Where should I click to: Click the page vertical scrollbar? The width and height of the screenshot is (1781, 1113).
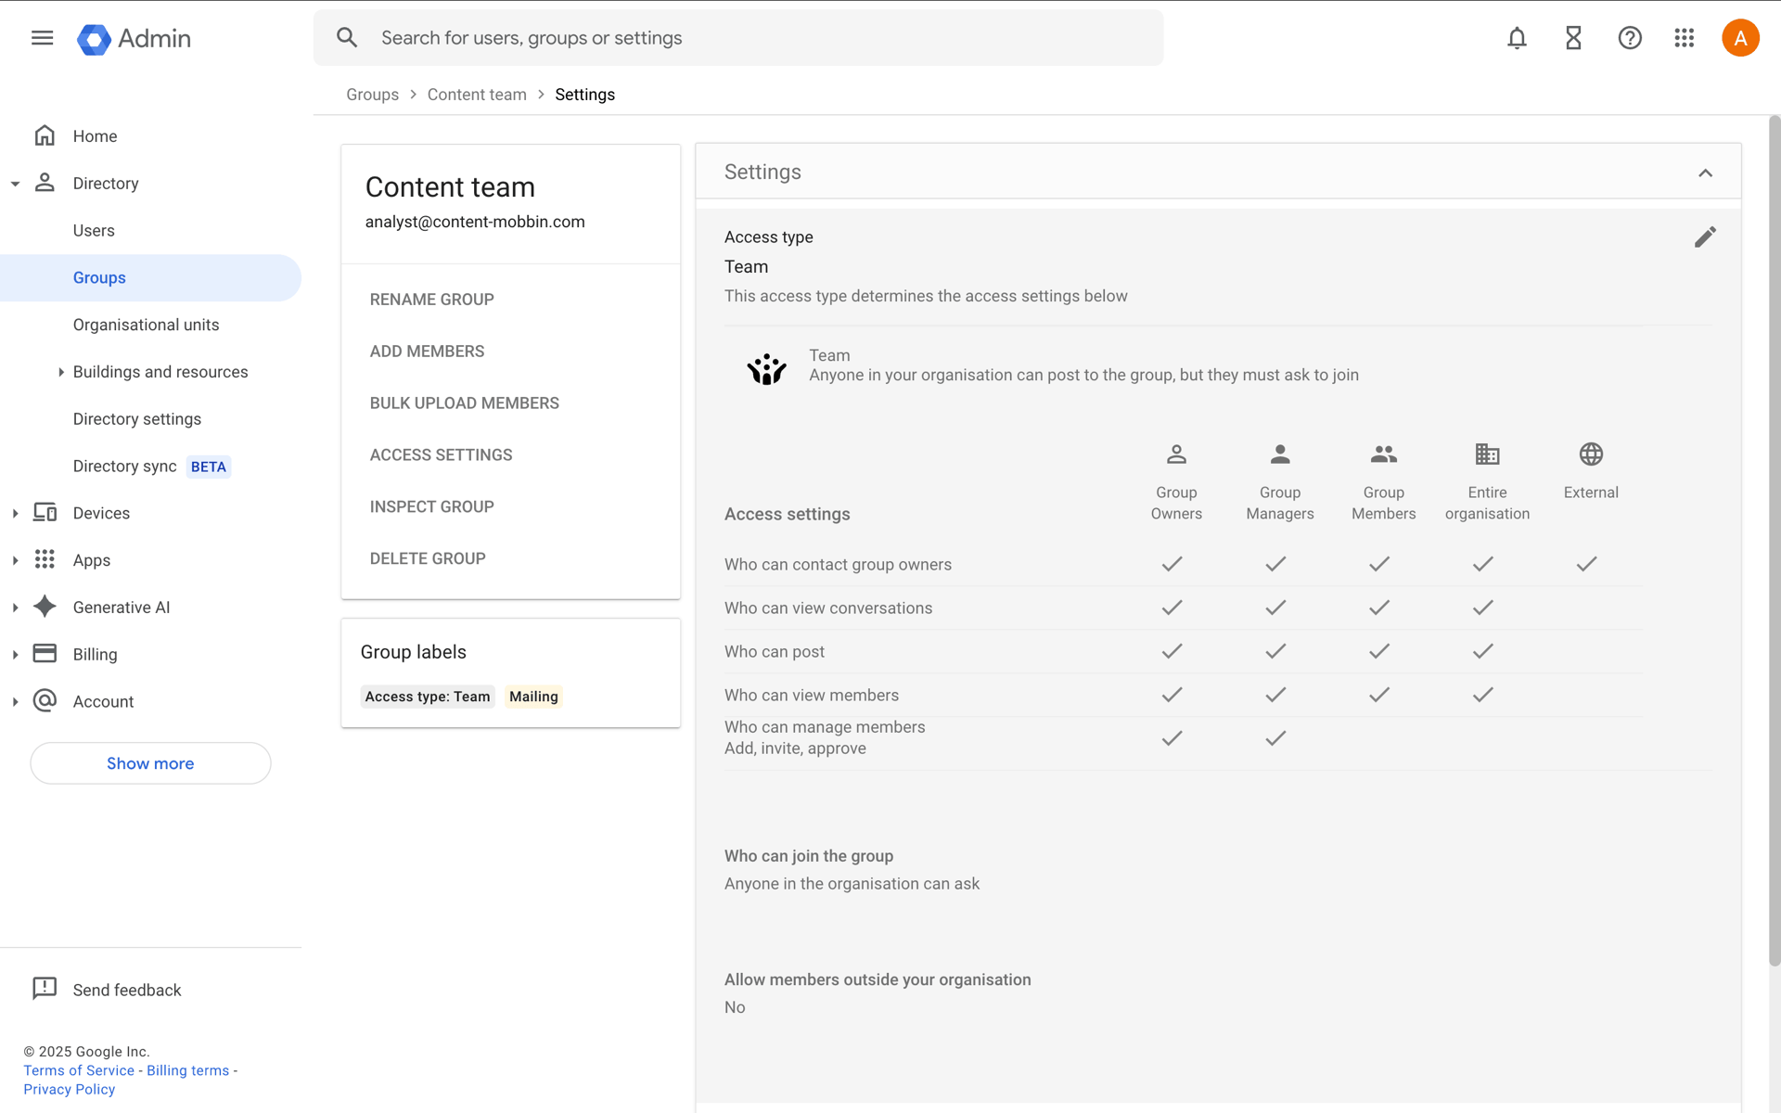pyautogui.click(x=1774, y=543)
